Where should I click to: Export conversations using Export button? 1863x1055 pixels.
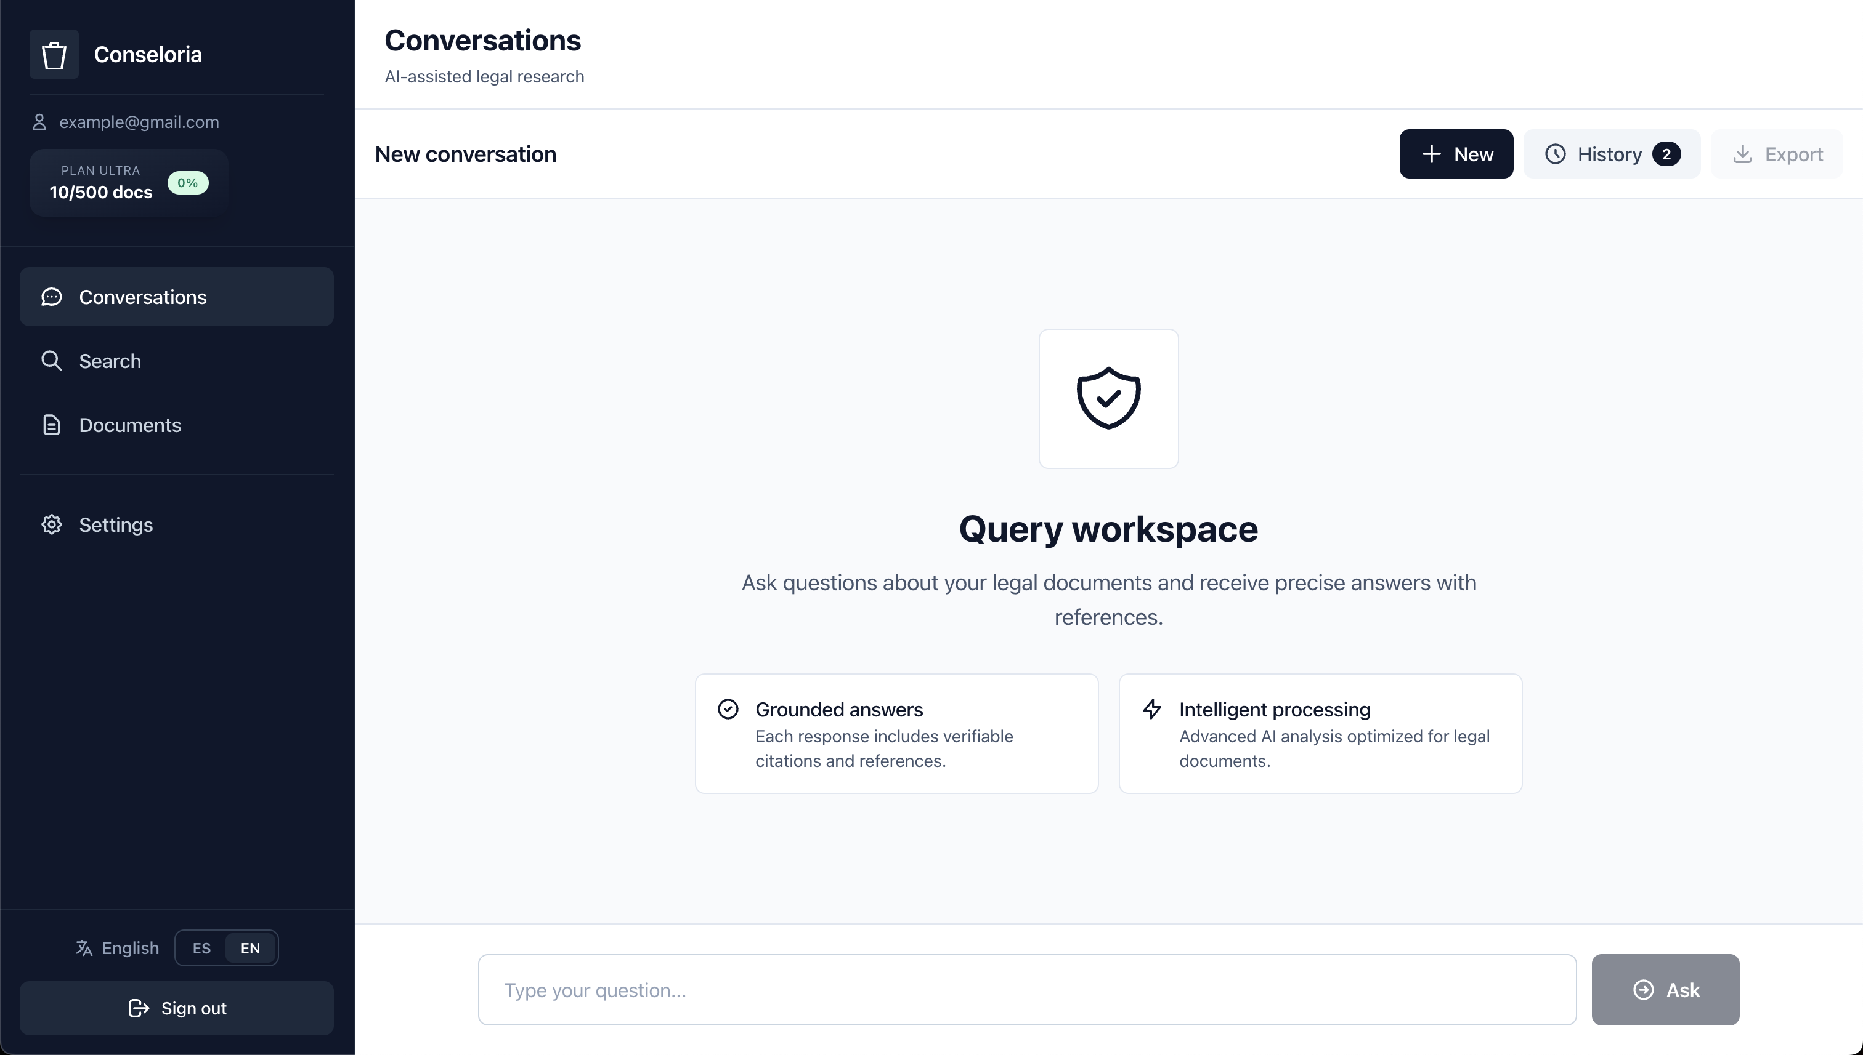tap(1776, 154)
